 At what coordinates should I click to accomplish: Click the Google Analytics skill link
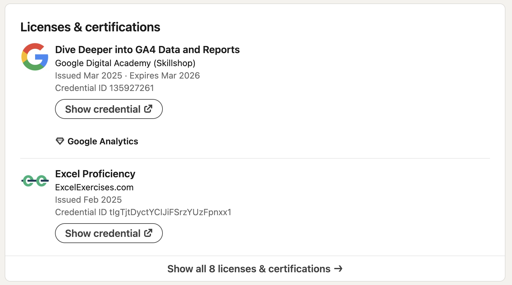[103, 141]
